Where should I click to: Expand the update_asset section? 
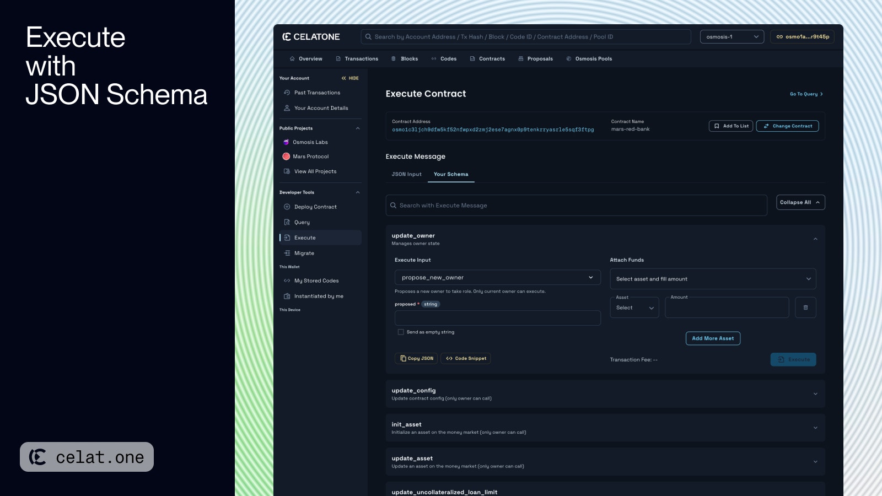(815, 462)
